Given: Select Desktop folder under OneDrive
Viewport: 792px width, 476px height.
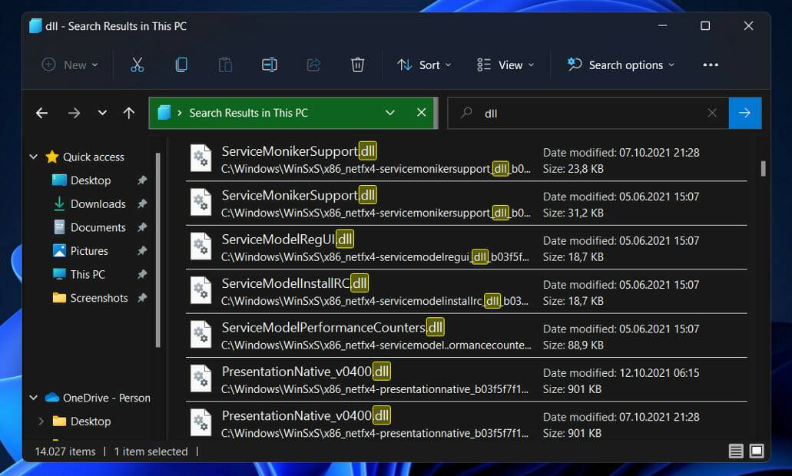Looking at the screenshot, I should coord(82,421).
